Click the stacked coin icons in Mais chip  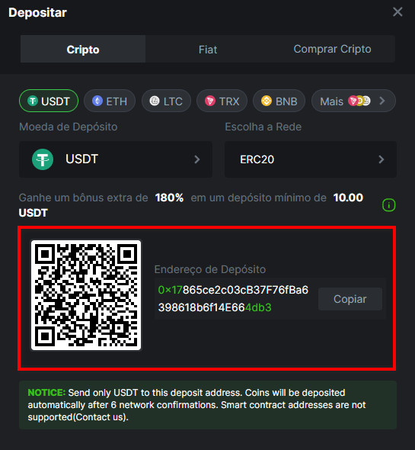pos(359,101)
